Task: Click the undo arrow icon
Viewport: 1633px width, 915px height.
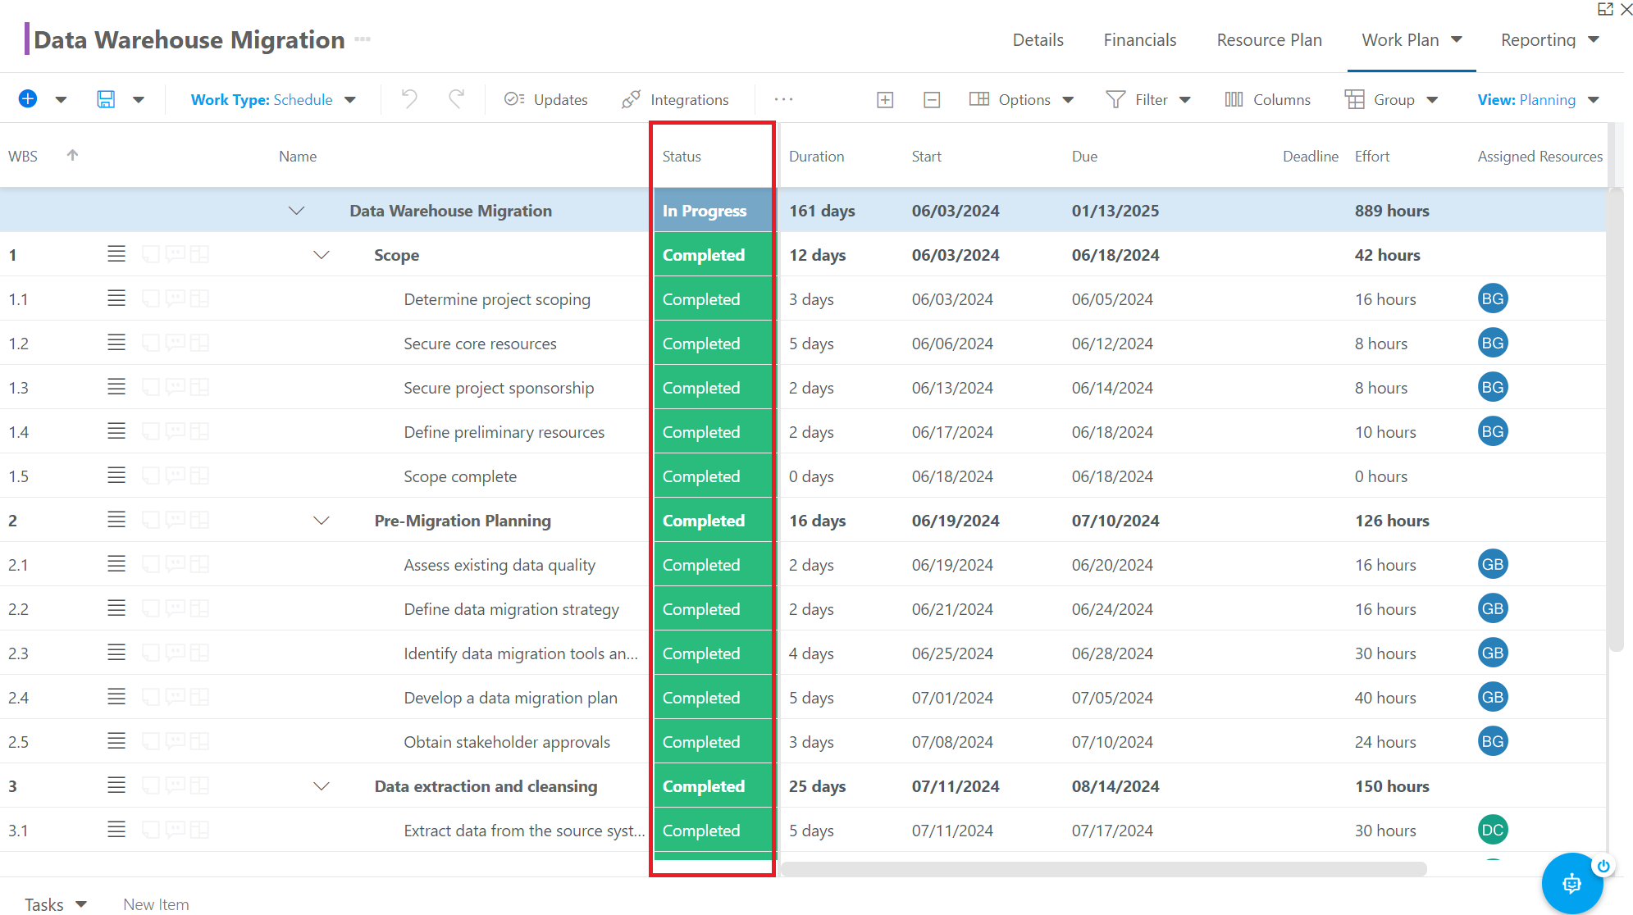Action: pyautogui.click(x=409, y=99)
